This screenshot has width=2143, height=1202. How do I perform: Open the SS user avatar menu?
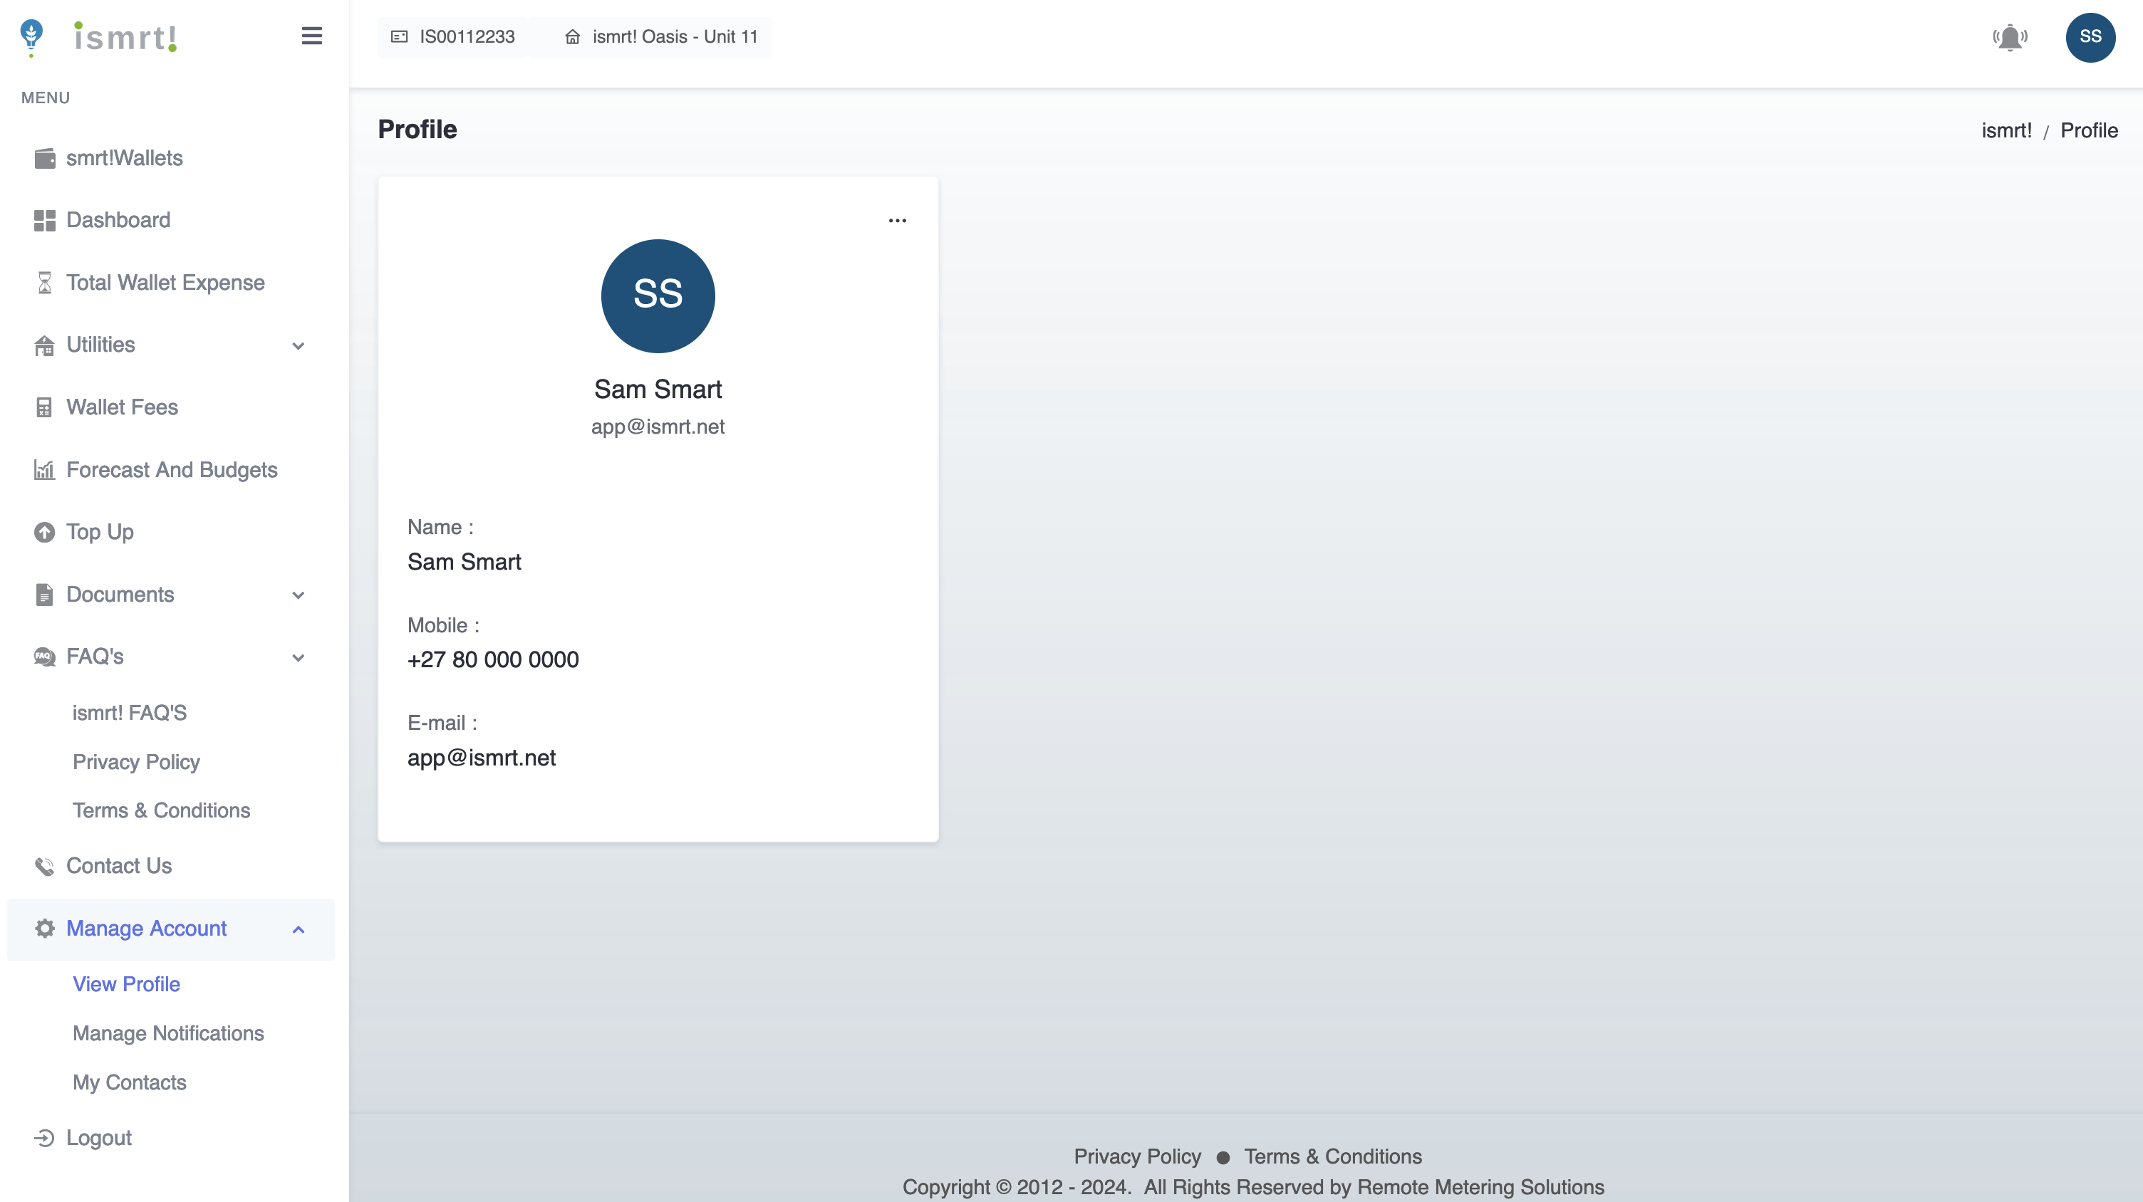coord(2090,38)
